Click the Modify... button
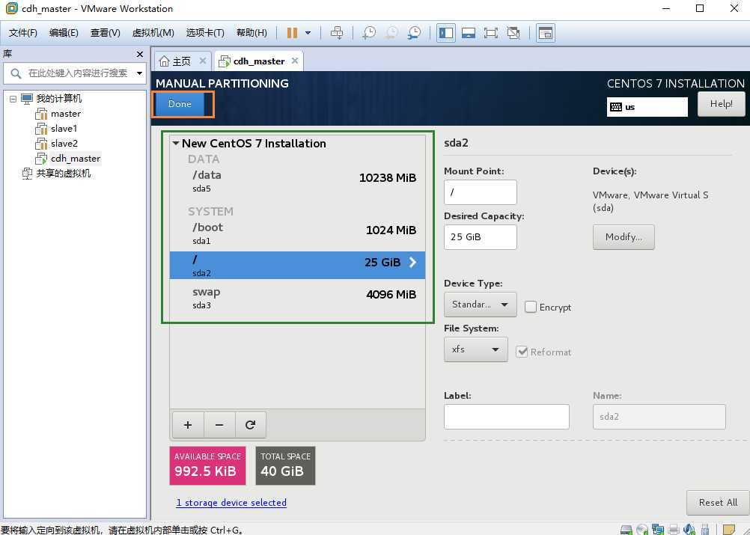 point(624,237)
